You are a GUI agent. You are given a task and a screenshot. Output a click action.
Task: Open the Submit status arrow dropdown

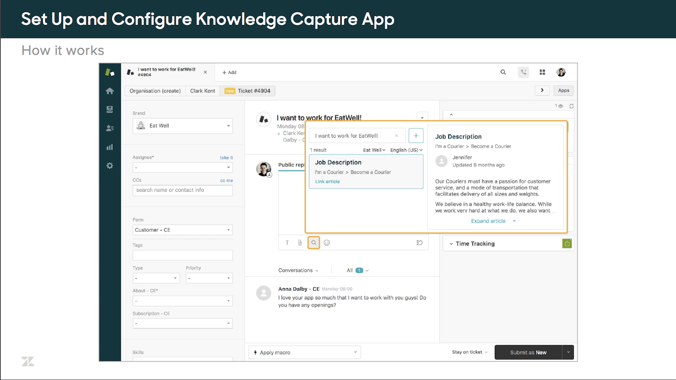tap(568, 352)
